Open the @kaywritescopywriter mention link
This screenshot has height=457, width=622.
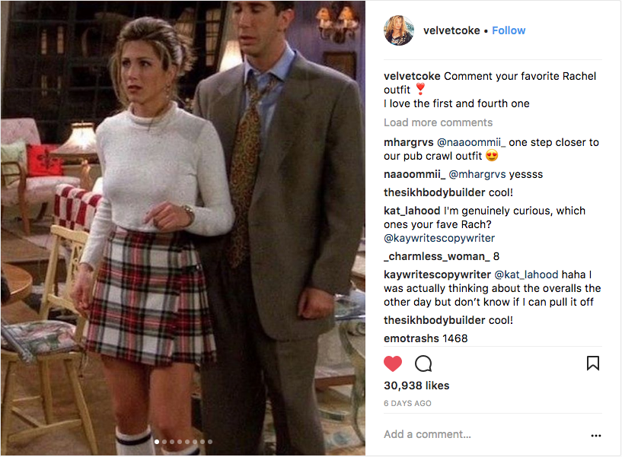(x=439, y=238)
